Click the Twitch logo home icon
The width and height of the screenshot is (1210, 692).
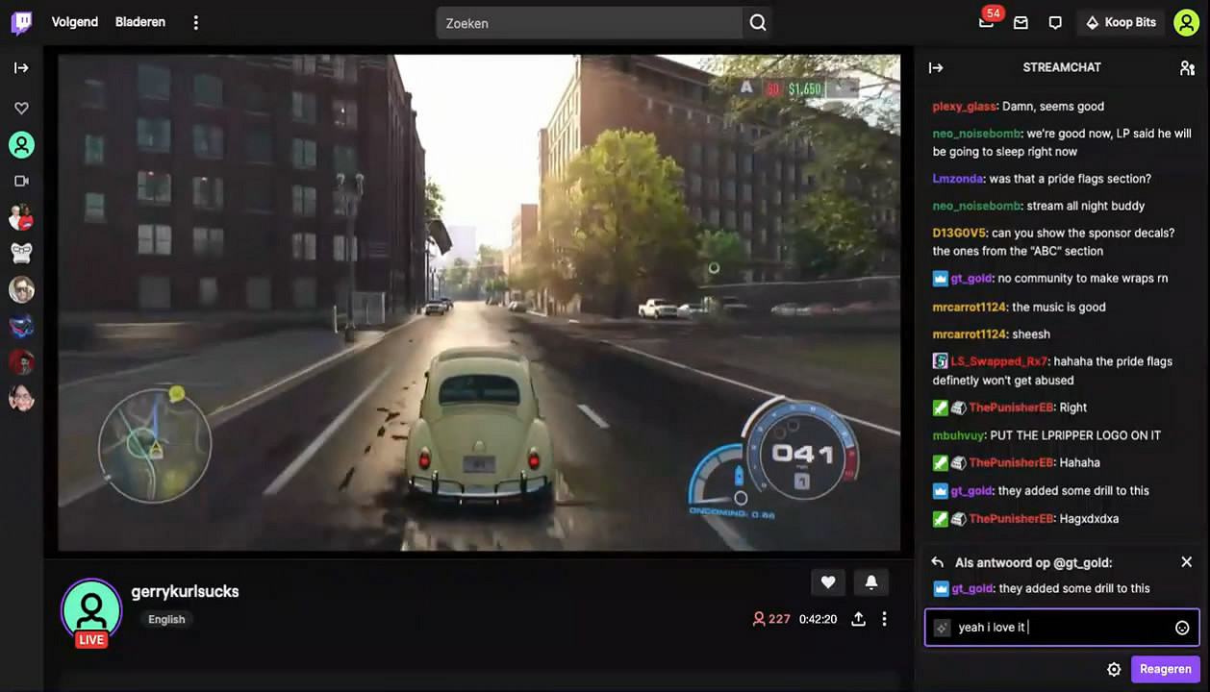point(21,23)
